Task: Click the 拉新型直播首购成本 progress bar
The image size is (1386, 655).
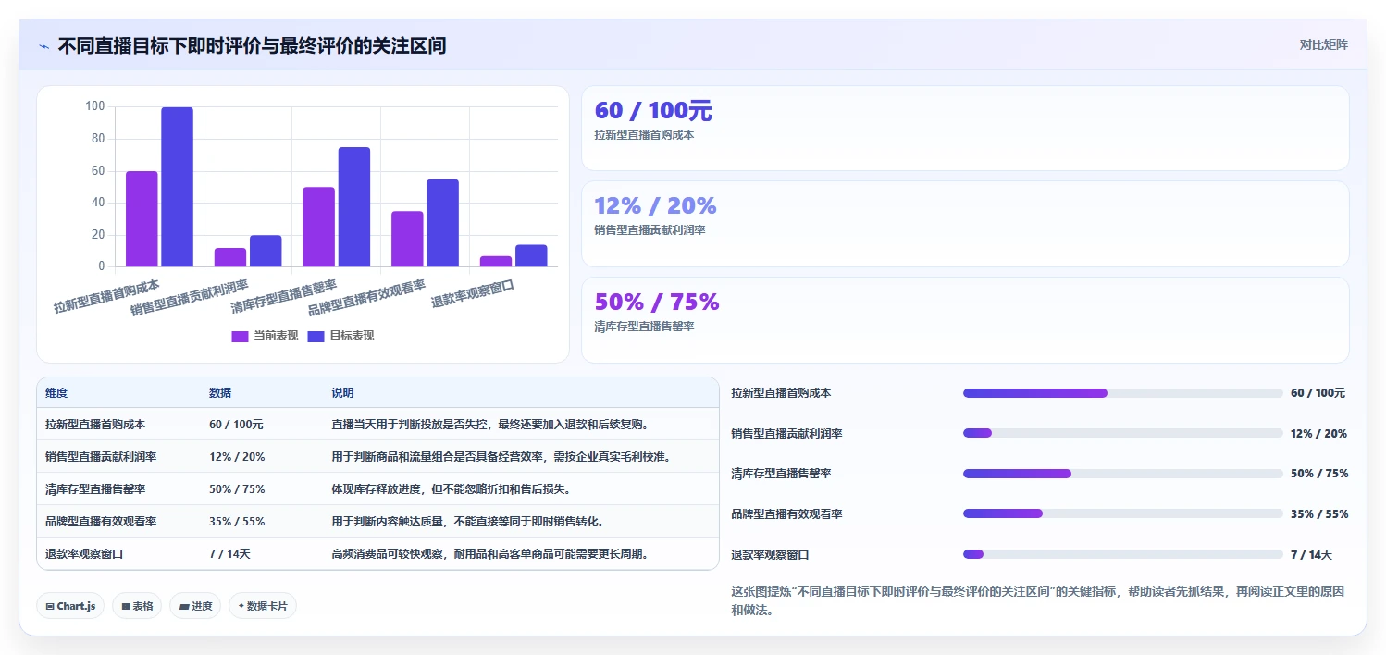Action: [1123, 393]
